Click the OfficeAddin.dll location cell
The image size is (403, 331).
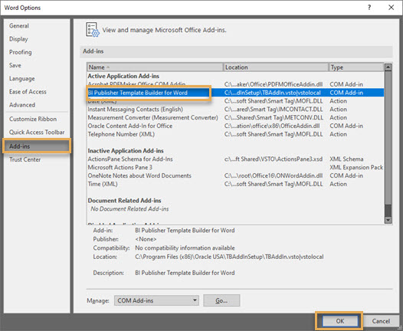(272, 126)
